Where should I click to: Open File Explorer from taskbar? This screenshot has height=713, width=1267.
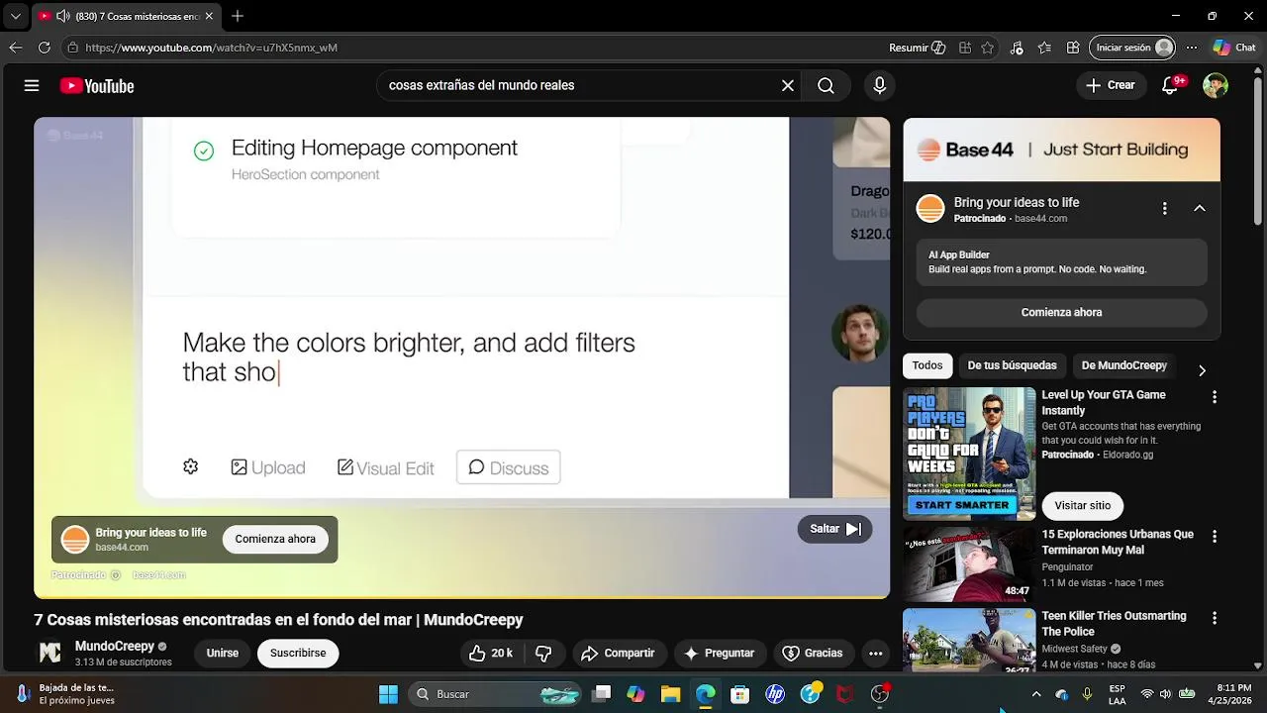(x=670, y=694)
